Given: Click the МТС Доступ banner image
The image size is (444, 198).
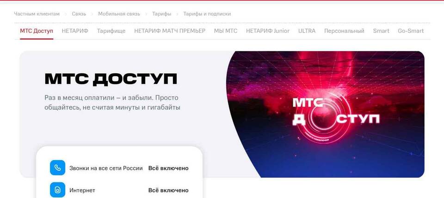Looking at the screenshot, I should (326, 114).
